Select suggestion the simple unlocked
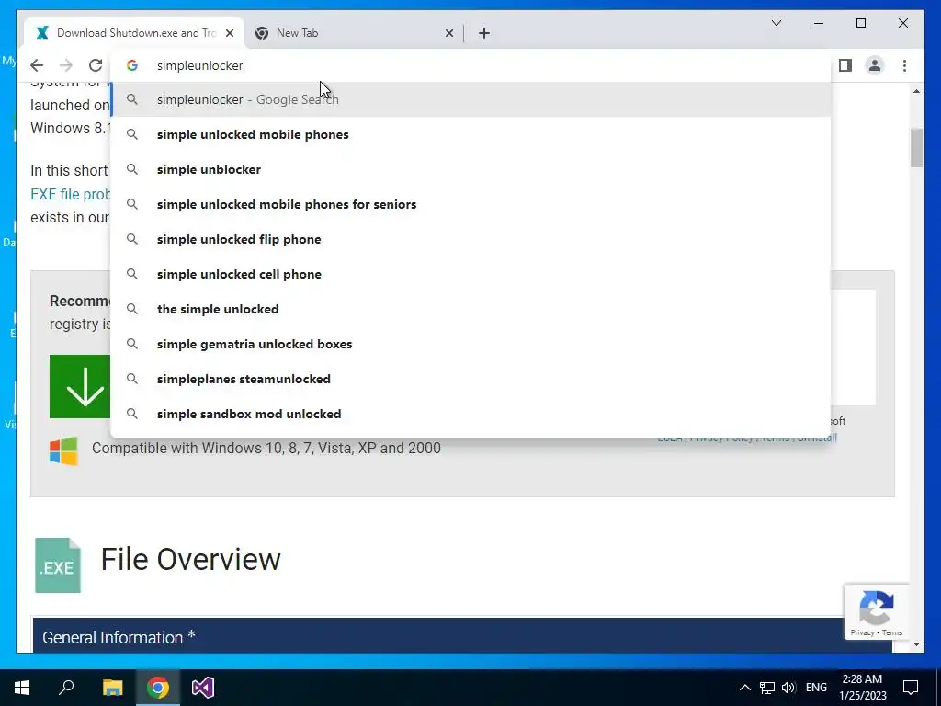The image size is (941, 706). click(x=471, y=309)
